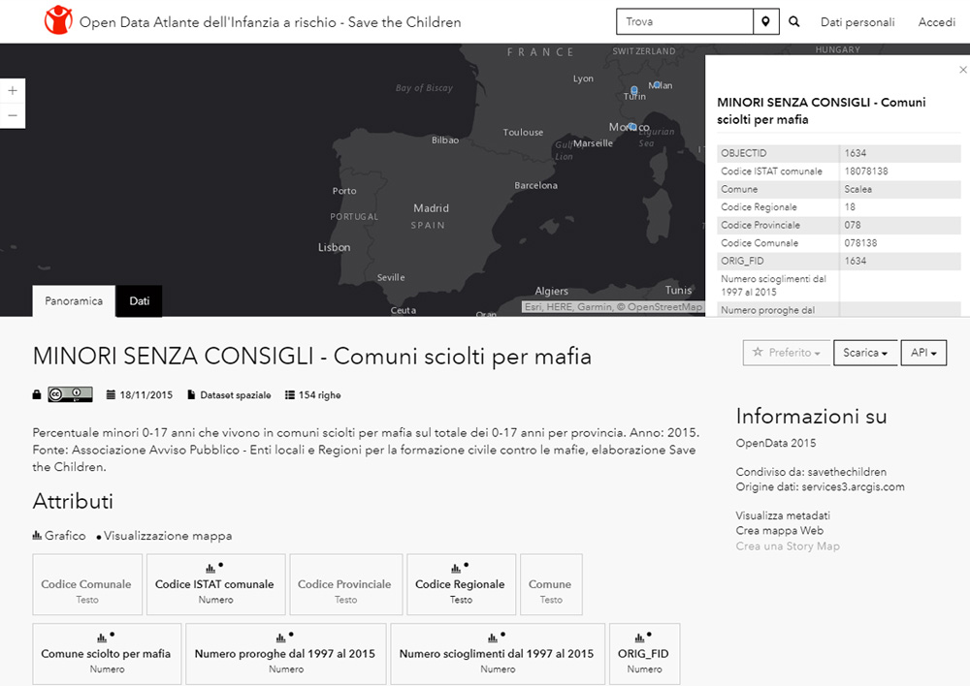
Task: Click the 18078138 ISTAT code value
Action: pos(866,171)
